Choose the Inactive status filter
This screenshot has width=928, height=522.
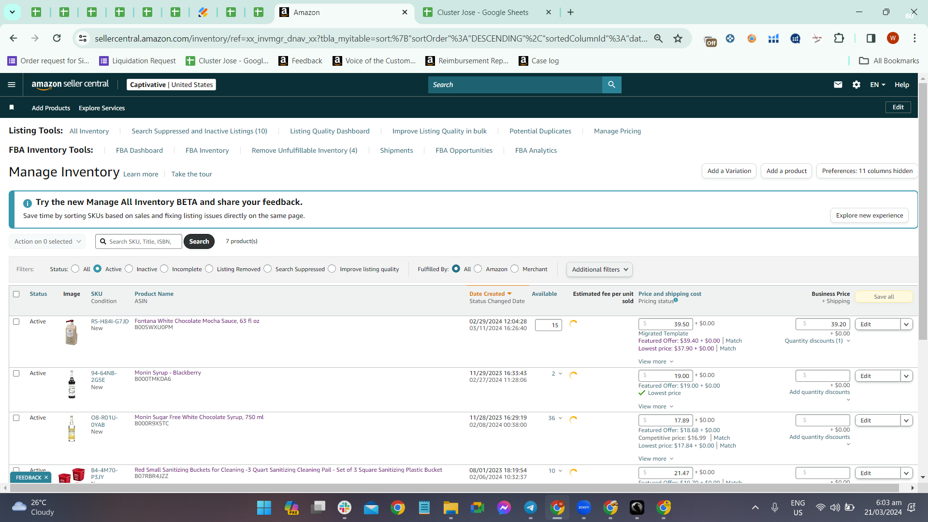[x=129, y=269]
